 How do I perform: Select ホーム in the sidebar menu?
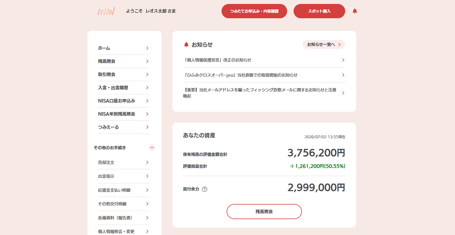(x=123, y=48)
